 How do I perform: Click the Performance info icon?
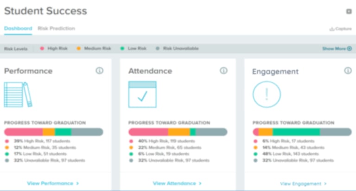pyautogui.click(x=99, y=70)
